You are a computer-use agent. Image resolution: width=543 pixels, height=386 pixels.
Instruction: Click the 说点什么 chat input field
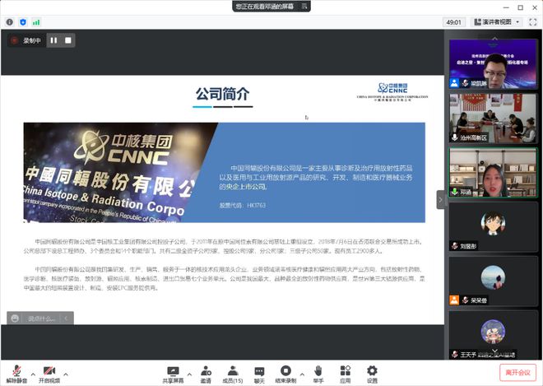(x=42, y=319)
